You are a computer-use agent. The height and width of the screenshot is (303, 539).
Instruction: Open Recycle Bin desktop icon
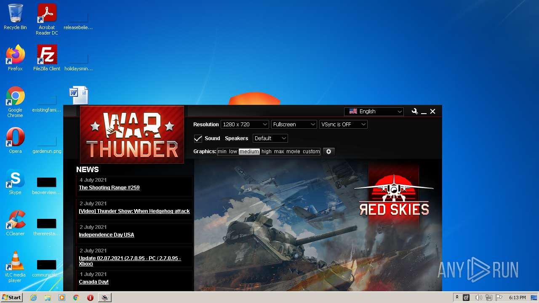click(15, 17)
